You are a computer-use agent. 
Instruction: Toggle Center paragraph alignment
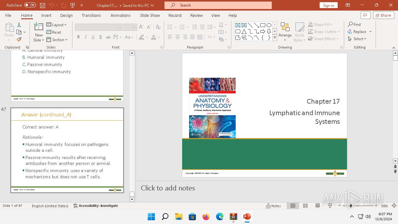point(177,37)
